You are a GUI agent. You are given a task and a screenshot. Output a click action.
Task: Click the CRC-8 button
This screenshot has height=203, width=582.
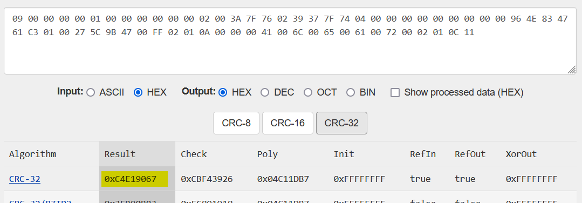coord(236,123)
